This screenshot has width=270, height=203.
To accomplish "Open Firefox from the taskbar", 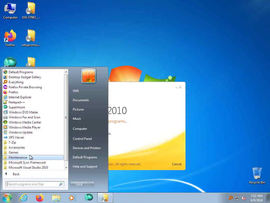I will (x=40, y=198).
